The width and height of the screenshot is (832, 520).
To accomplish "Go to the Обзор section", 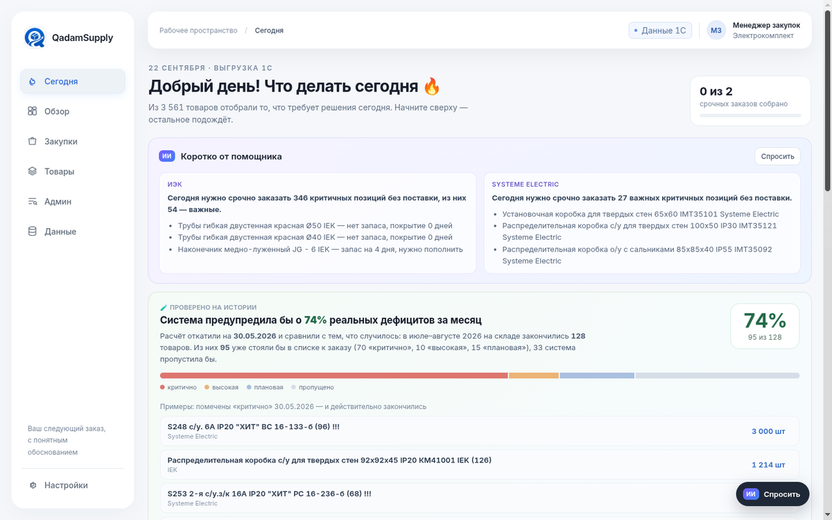I will [x=73, y=111].
